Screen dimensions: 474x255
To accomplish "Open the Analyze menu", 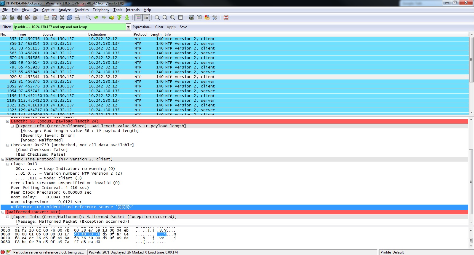I will pos(65,10).
